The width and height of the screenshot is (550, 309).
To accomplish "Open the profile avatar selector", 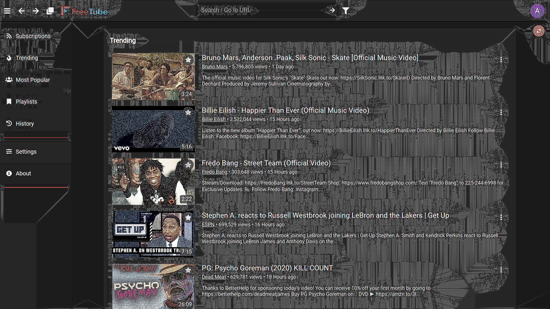I will pyautogui.click(x=537, y=11).
